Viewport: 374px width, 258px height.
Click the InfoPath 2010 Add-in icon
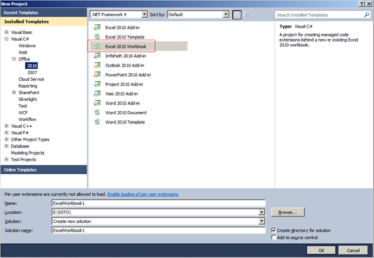click(97, 56)
